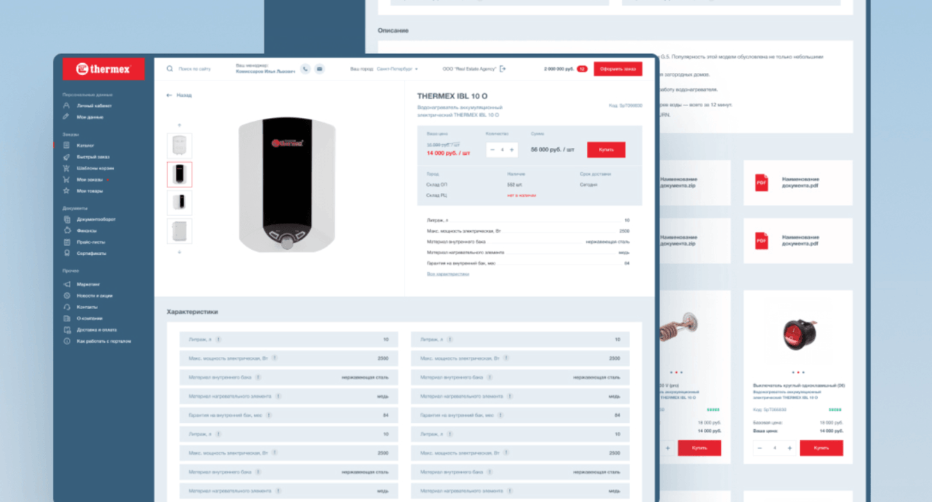932x502 pixels.
Task: Click the red нет в наличии stock status
Action: point(521,196)
